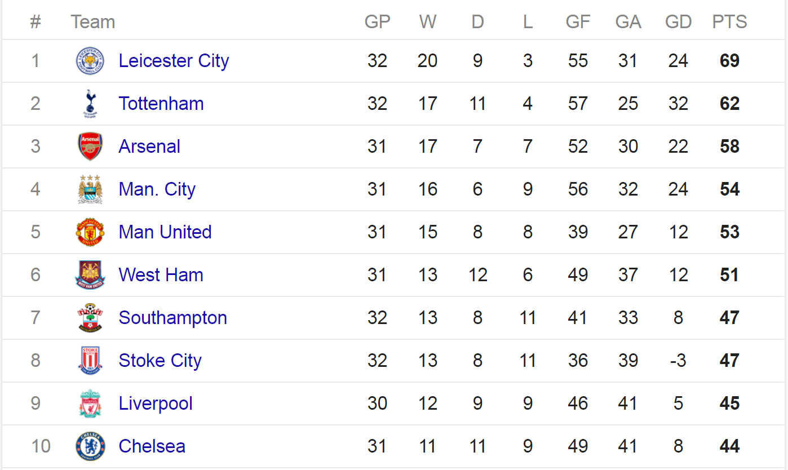788x470 pixels.
Task: Select the Team column header
Action: 93,22
